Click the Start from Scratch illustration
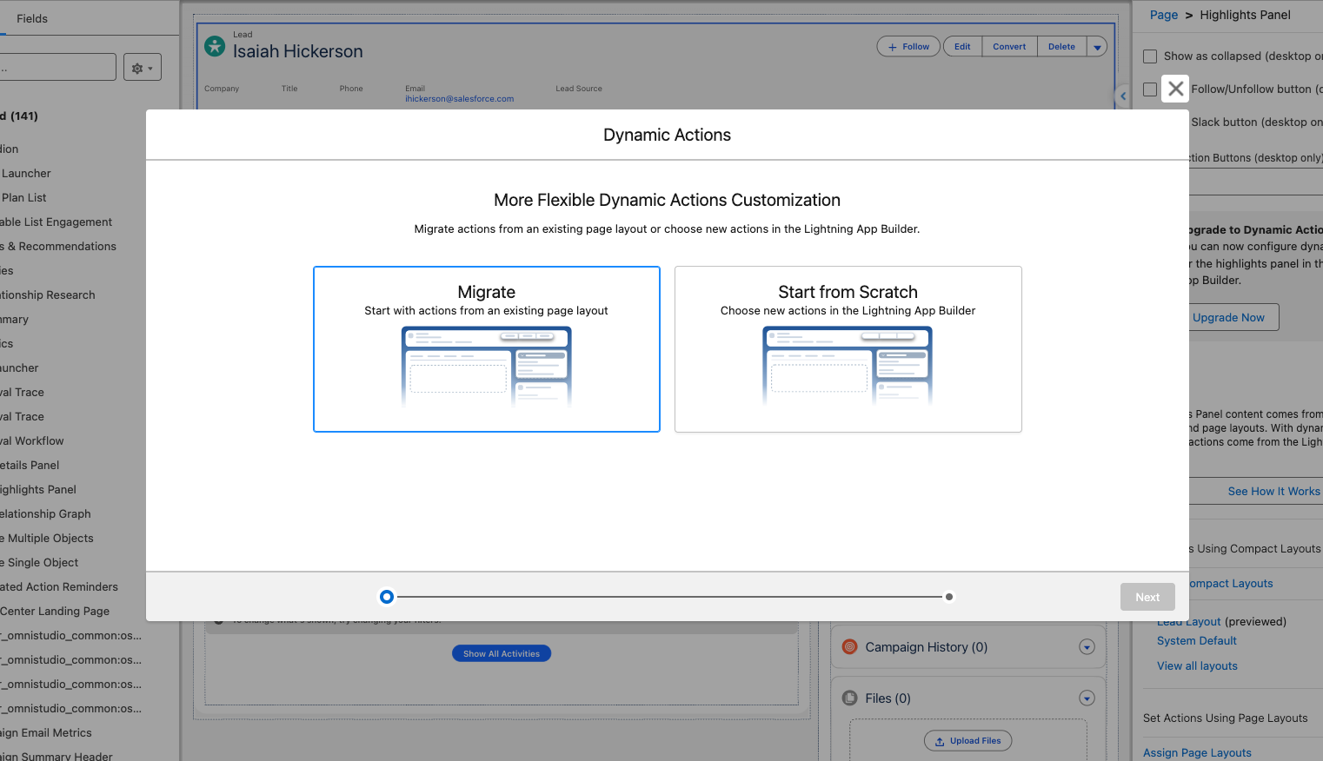The image size is (1323, 761). 848,367
